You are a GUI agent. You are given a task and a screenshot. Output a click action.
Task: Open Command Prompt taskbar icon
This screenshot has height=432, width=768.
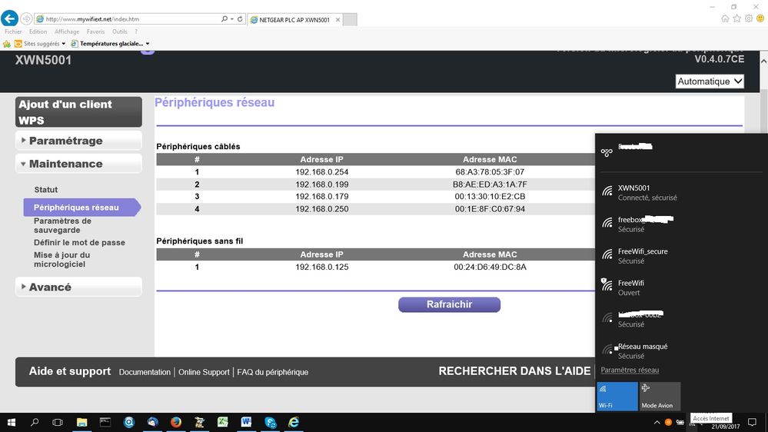(x=105, y=422)
